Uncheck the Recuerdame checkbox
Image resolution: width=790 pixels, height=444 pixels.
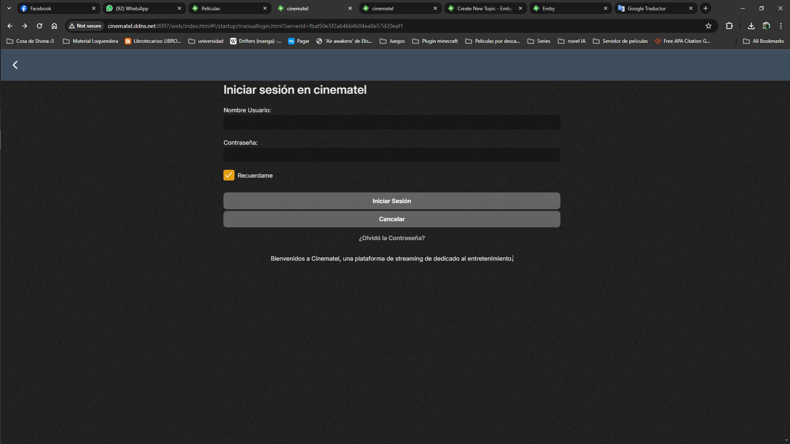229,176
